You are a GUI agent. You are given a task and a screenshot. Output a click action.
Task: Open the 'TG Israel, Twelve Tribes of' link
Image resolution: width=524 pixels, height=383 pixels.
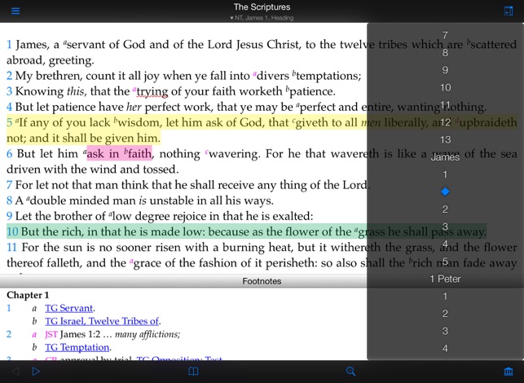[x=102, y=321]
